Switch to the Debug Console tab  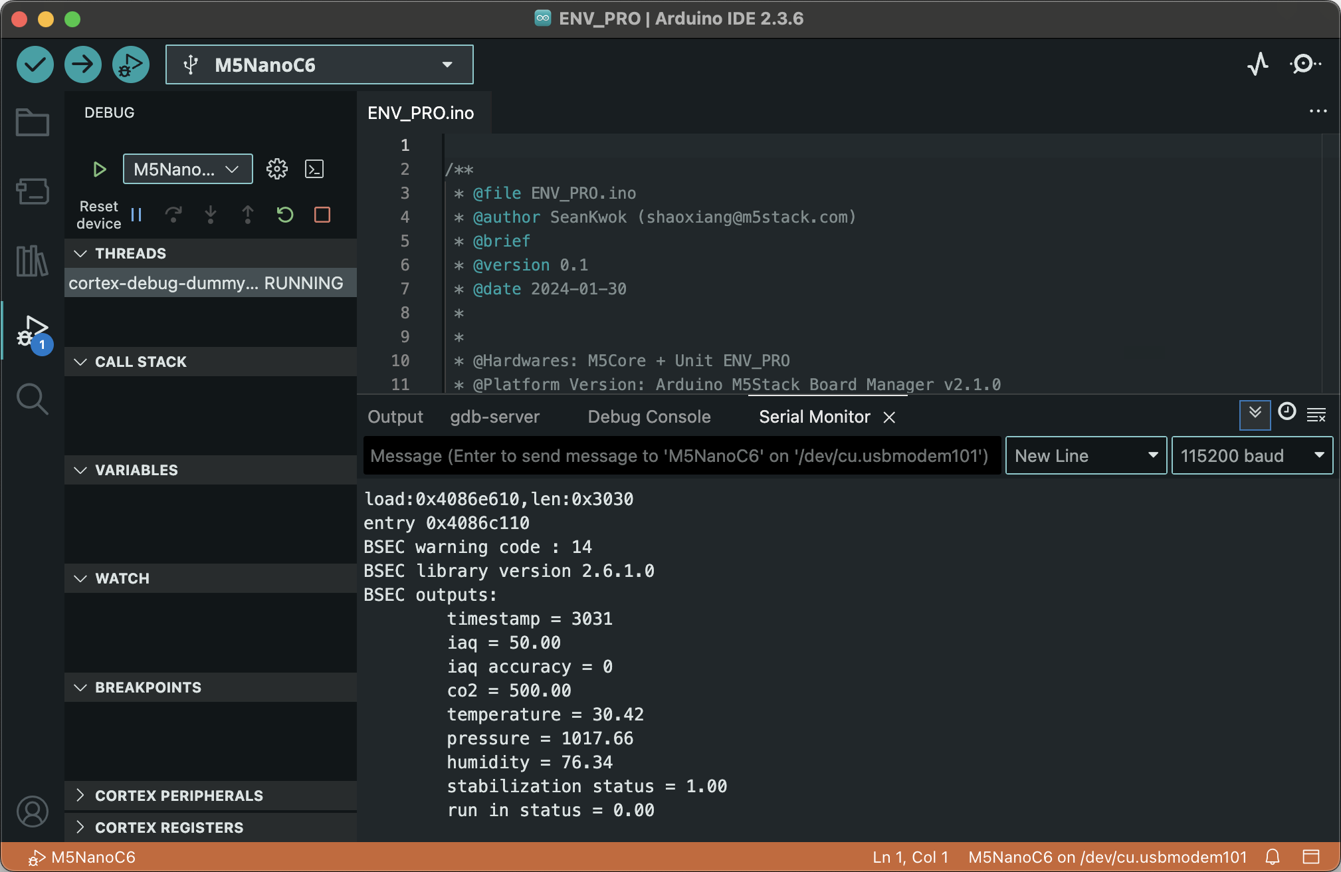pyautogui.click(x=649, y=417)
